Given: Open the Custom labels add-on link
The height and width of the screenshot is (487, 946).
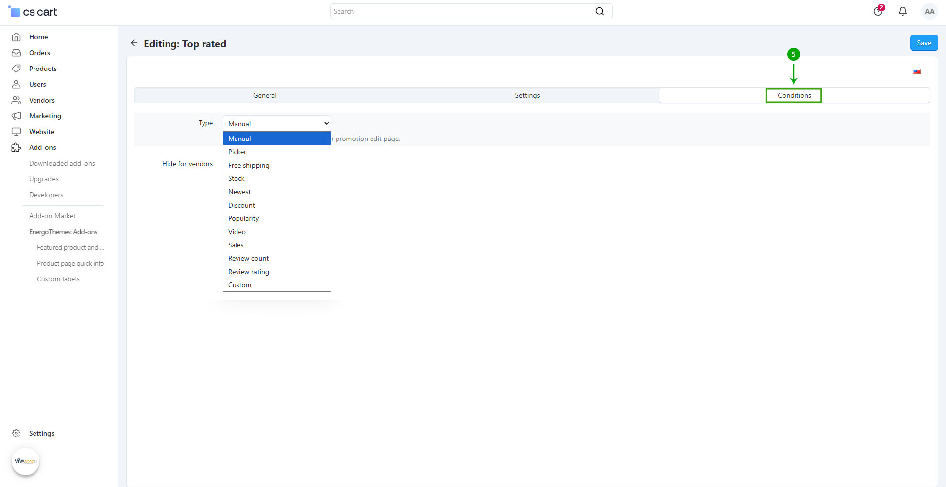Looking at the screenshot, I should [x=58, y=279].
